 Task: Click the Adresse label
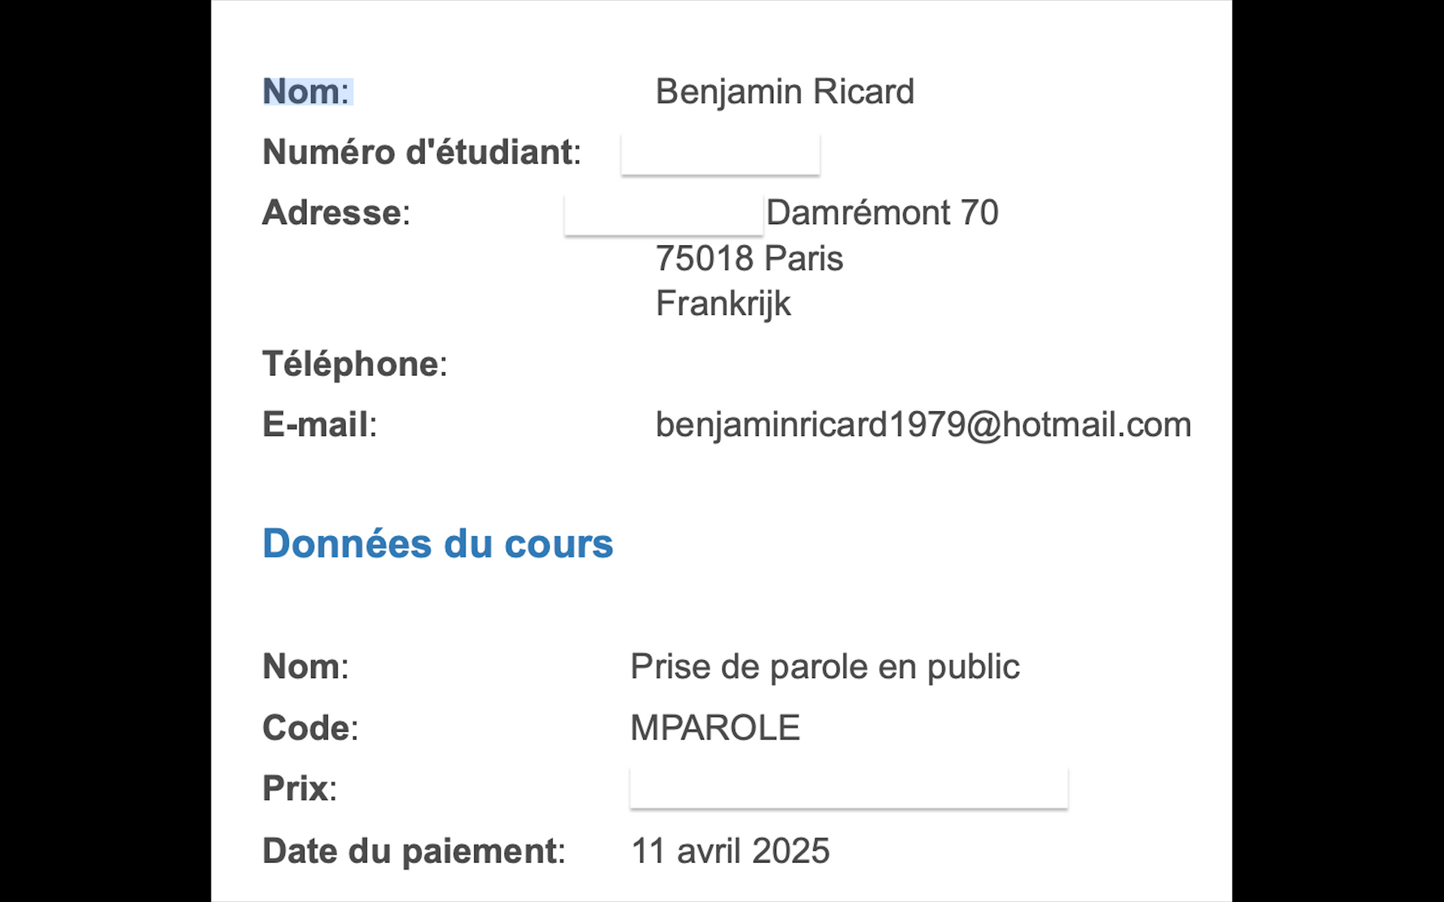[335, 213]
